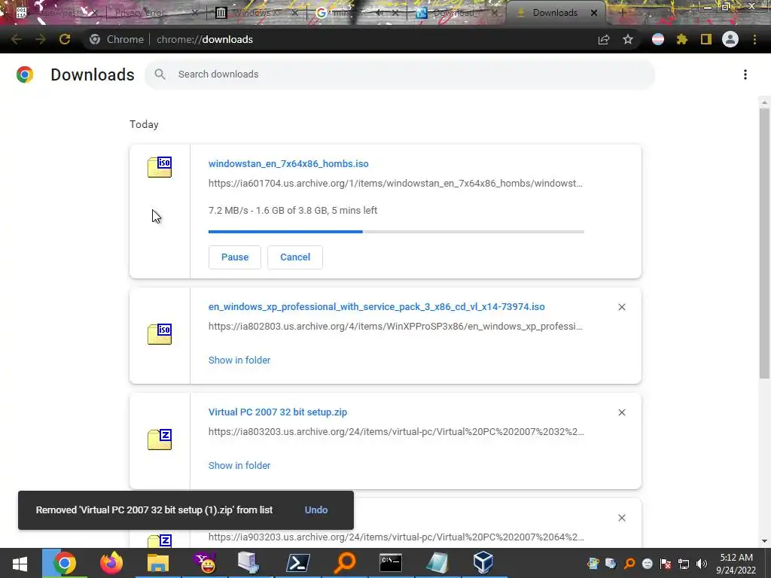Click the search magnifier icon
Screen dimensions: 771x578
160,75
